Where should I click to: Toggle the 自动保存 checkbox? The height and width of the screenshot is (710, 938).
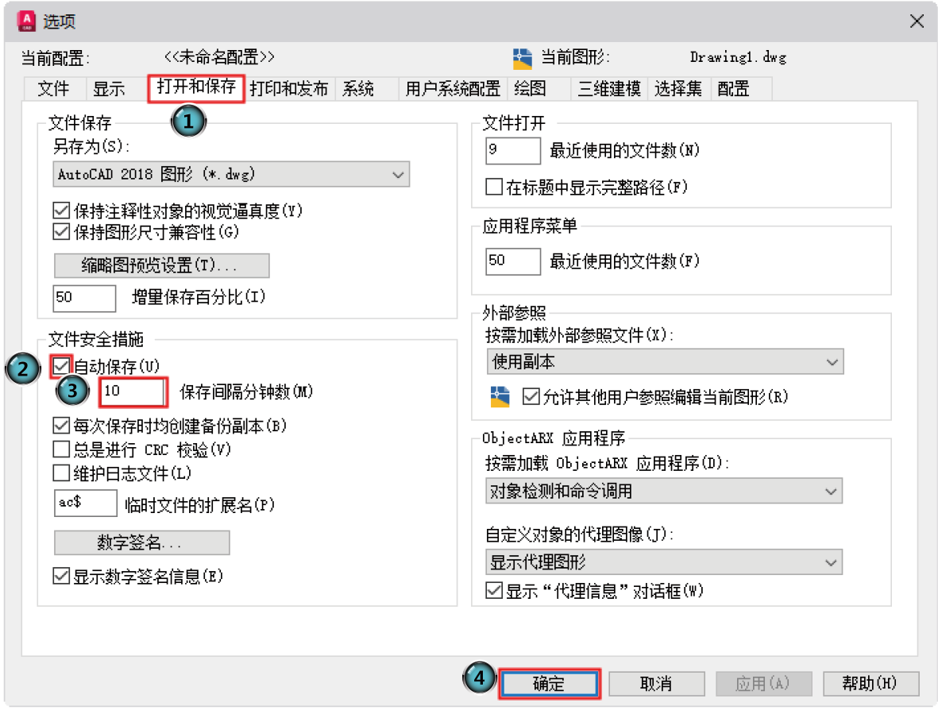click(61, 366)
